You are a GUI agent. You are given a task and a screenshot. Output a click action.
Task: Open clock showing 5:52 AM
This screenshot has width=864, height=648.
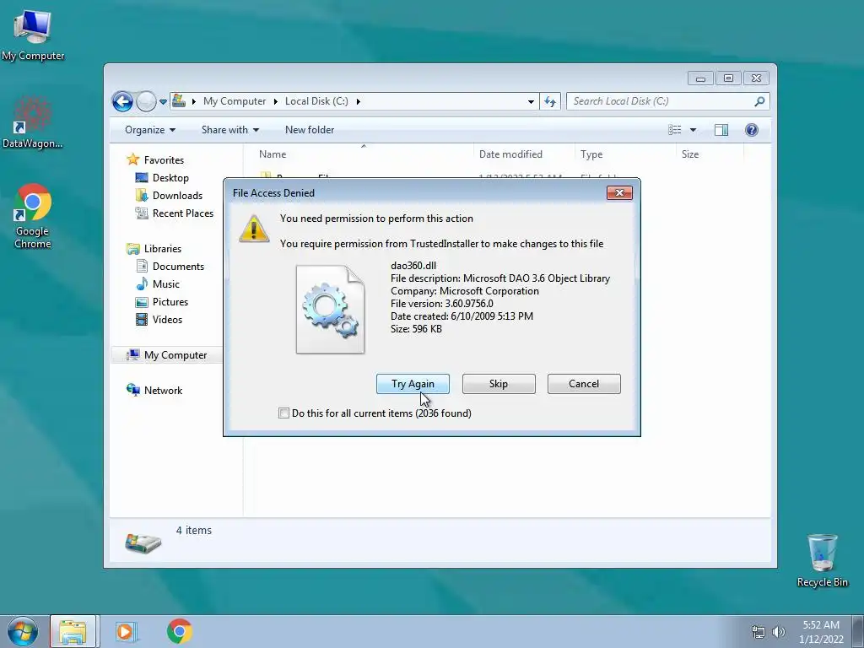point(821,631)
